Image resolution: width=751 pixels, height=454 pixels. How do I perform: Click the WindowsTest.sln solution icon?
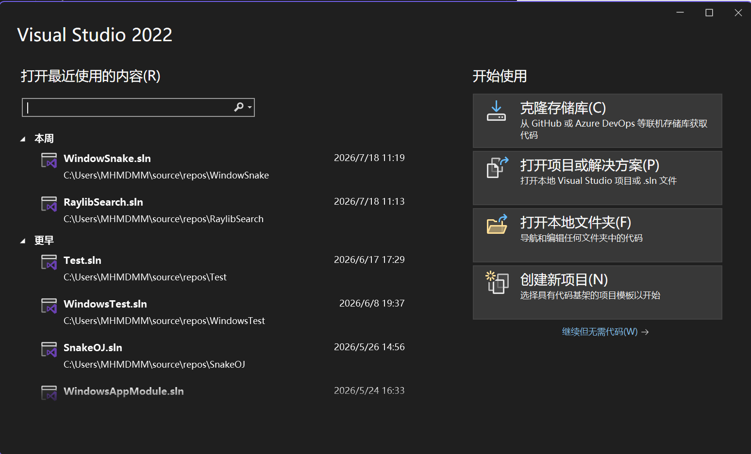[x=49, y=306]
